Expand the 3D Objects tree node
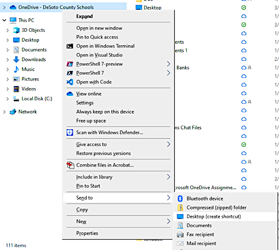Screen dimensions: 279x250 click(x=8, y=30)
